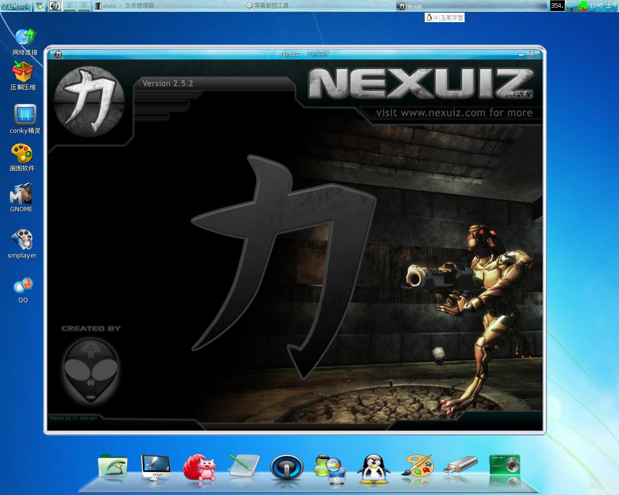Open the blue speaker audio dock icon
This screenshot has height=495, width=619.
coord(287,467)
